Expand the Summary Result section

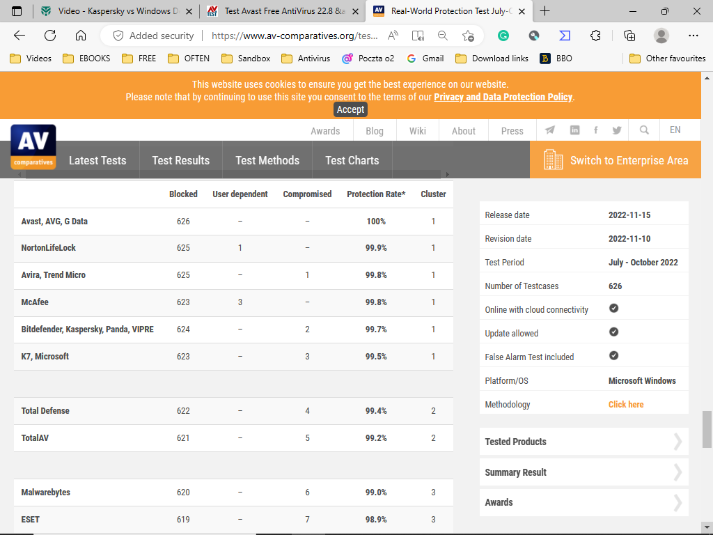583,472
